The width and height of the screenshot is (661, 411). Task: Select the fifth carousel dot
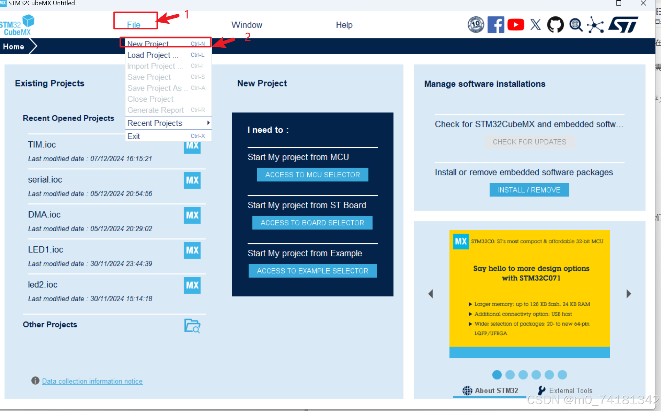549,375
